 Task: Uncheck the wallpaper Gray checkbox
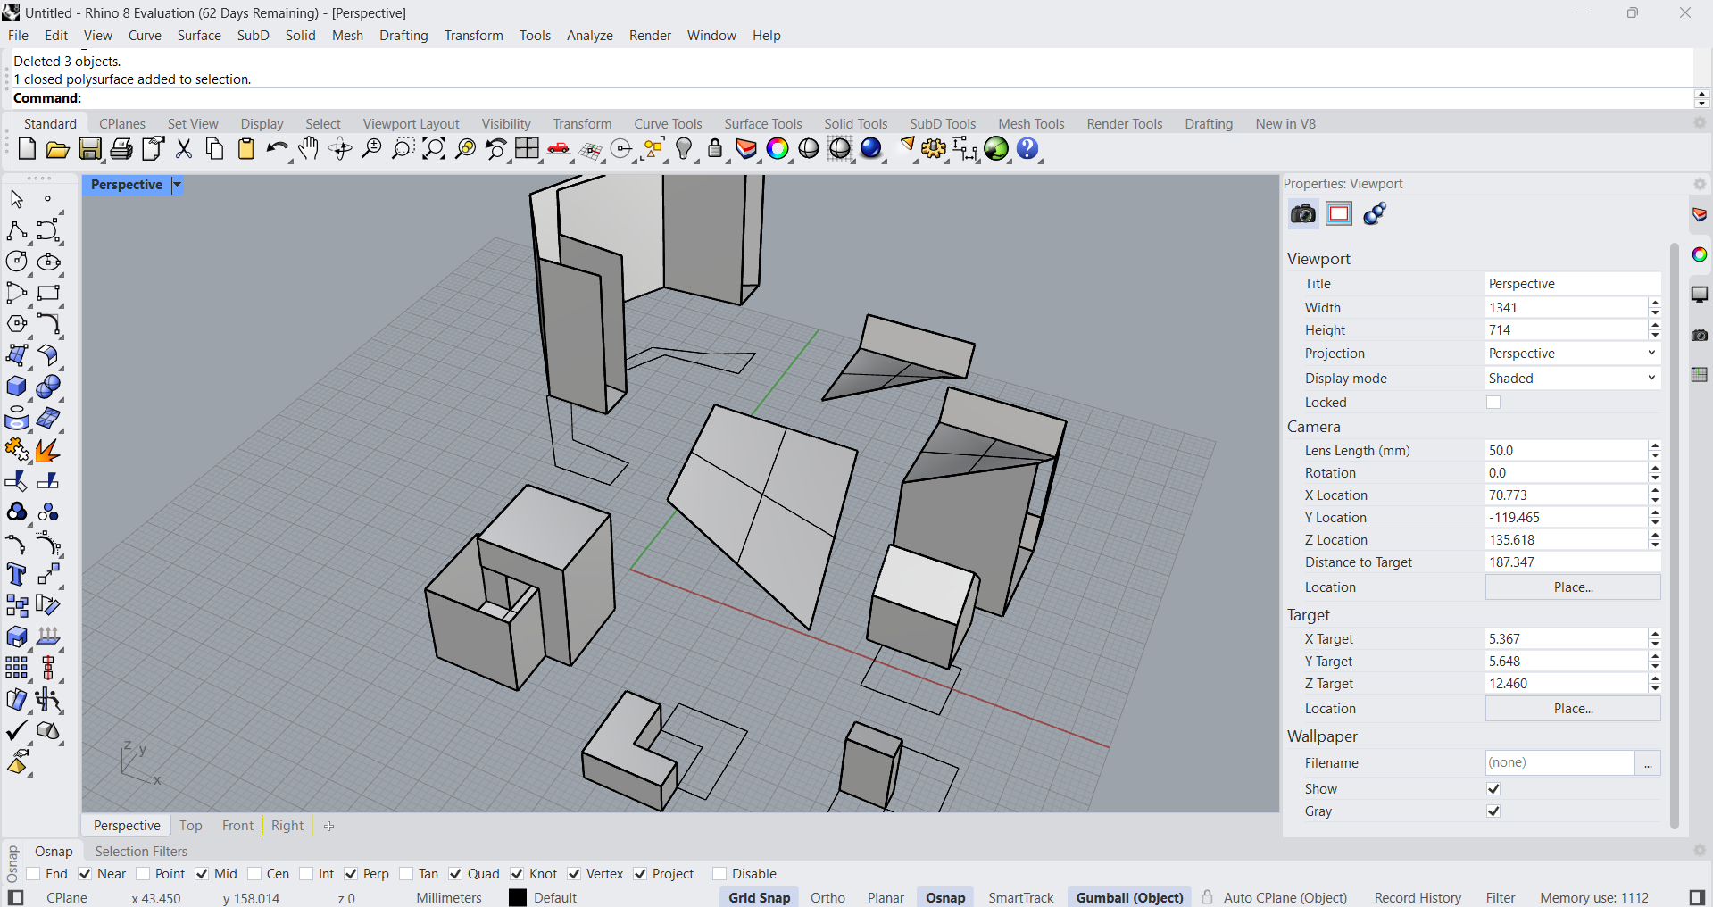pyautogui.click(x=1493, y=811)
